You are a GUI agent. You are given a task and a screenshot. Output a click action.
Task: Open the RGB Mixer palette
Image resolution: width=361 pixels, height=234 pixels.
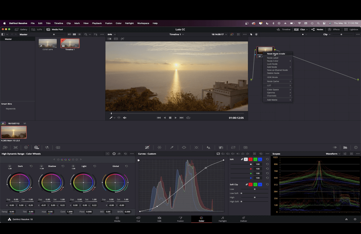(x=47, y=147)
